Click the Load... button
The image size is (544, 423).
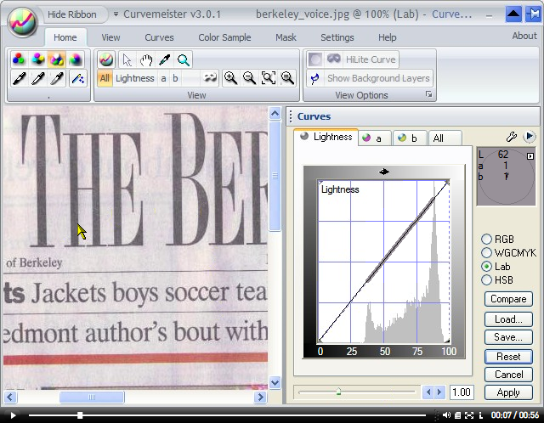(508, 319)
